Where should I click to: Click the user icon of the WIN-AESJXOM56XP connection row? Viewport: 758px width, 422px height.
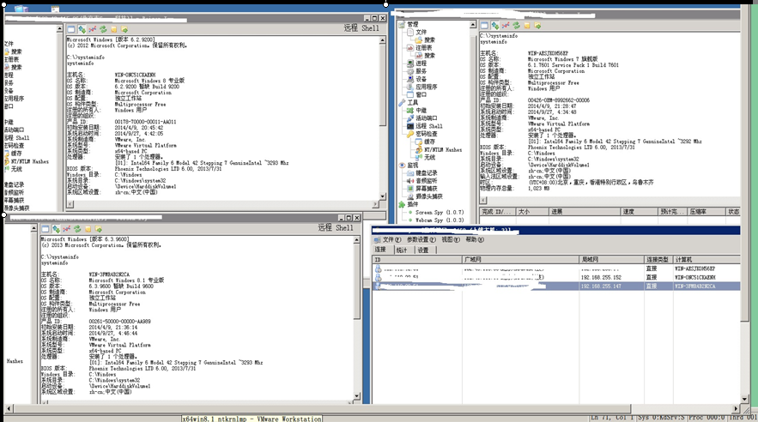(x=378, y=268)
